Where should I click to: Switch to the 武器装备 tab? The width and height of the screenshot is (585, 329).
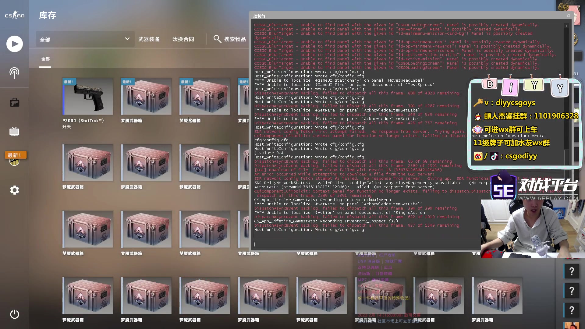pyautogui.click(x=149, y=39)
